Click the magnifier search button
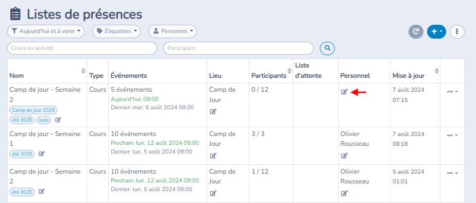This screenshot has width=476, height=203. [x=328, y=48]
